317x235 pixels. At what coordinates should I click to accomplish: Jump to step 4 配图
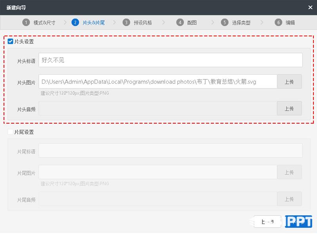186,23
